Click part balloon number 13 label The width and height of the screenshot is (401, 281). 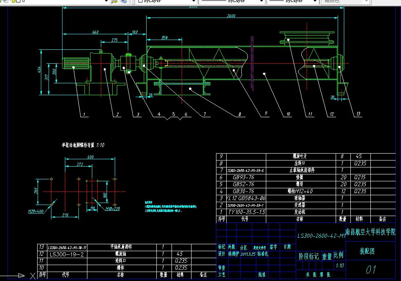358,114
